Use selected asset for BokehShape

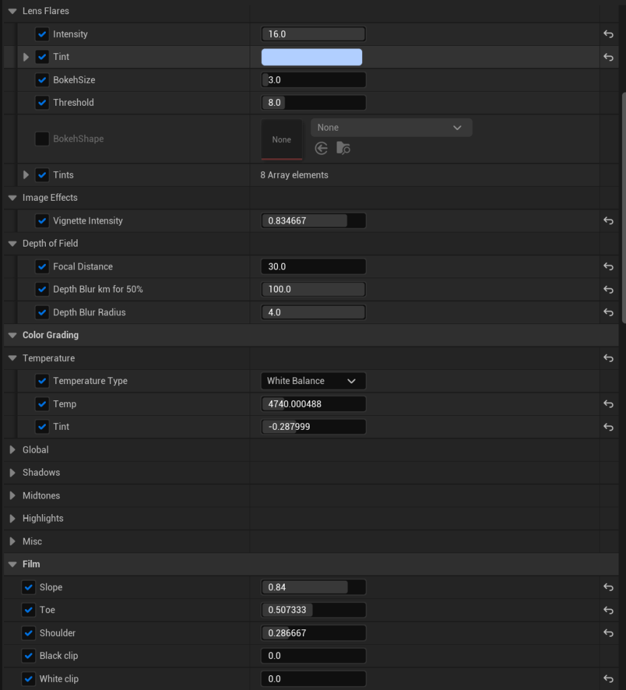point(322,148)
